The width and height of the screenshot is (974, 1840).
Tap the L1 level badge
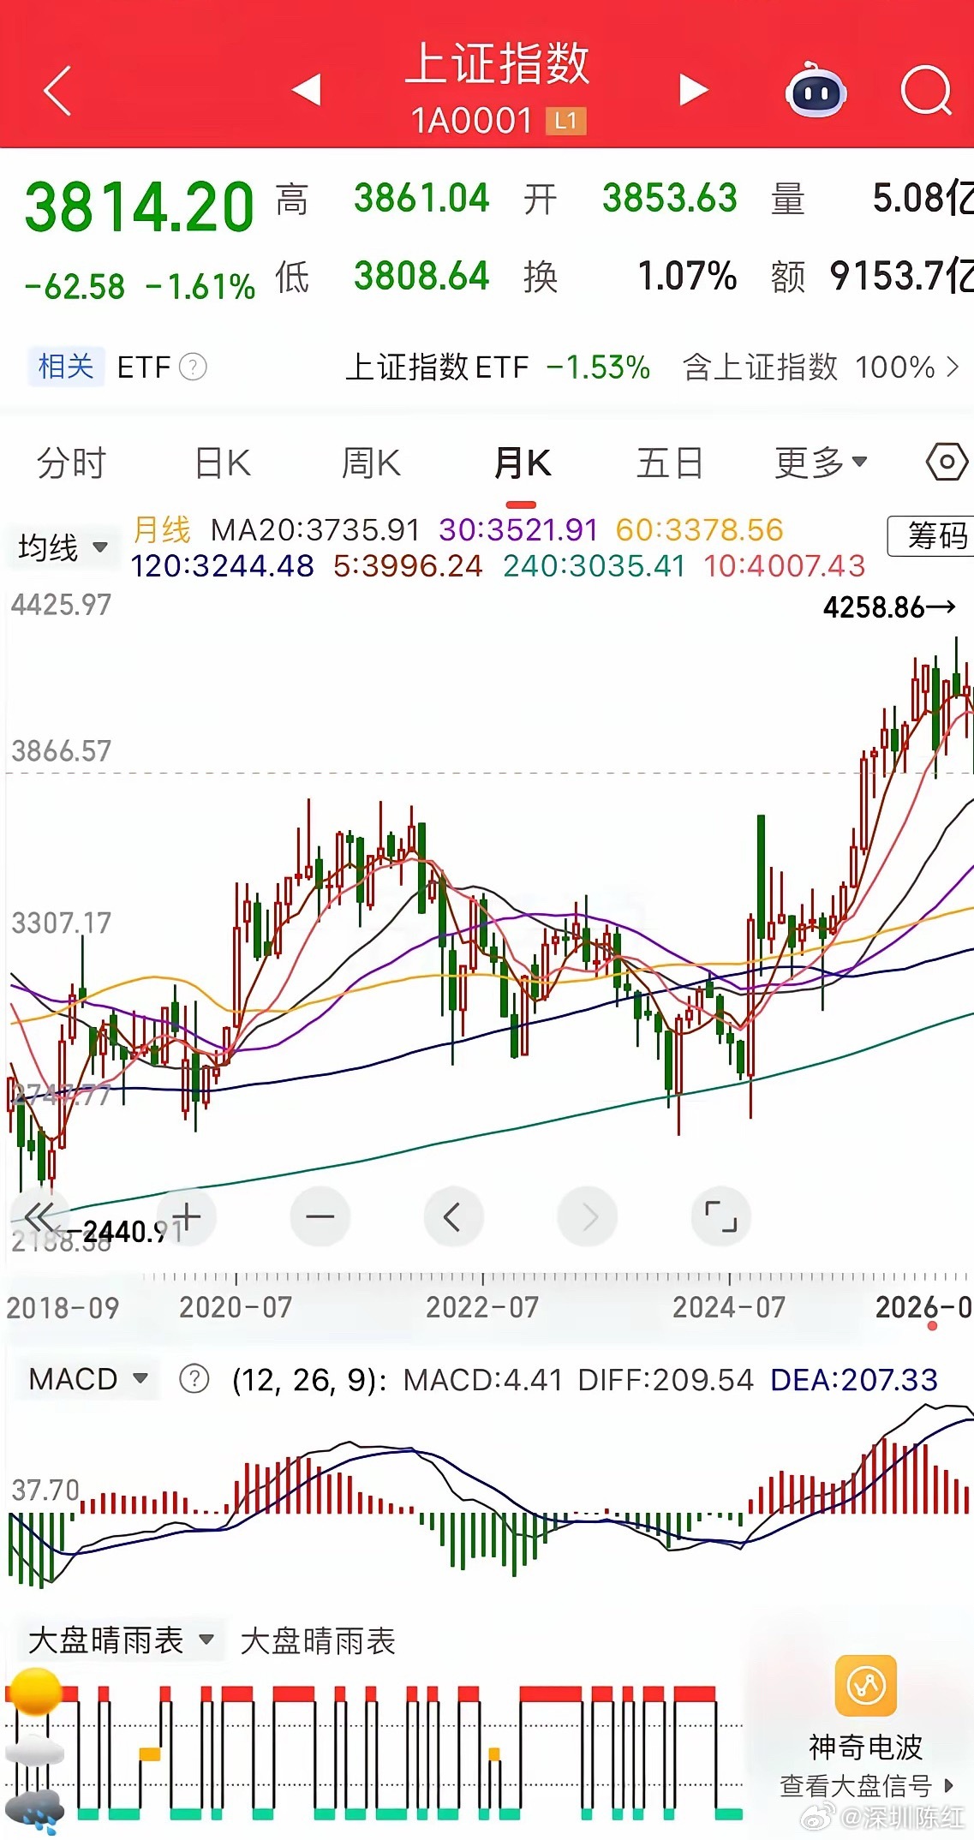click(x=565, y=122)
